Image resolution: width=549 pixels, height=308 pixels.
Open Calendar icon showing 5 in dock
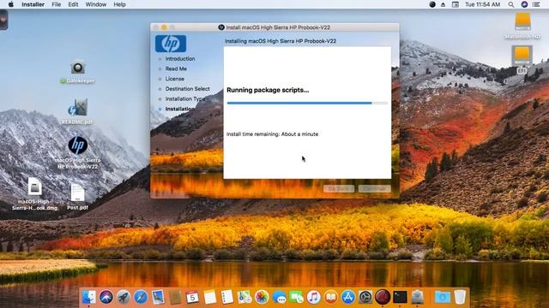(x=192, y=297)
